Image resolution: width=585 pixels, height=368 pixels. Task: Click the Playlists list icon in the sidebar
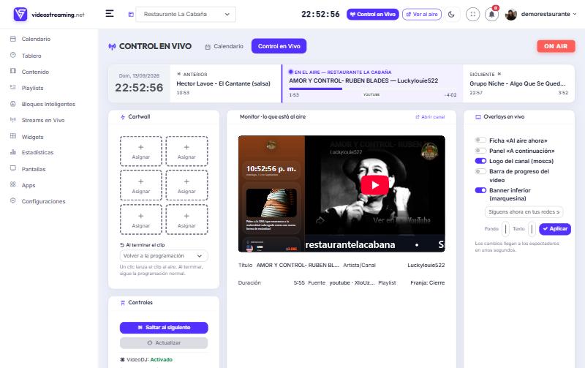click(x=13, y=87)
